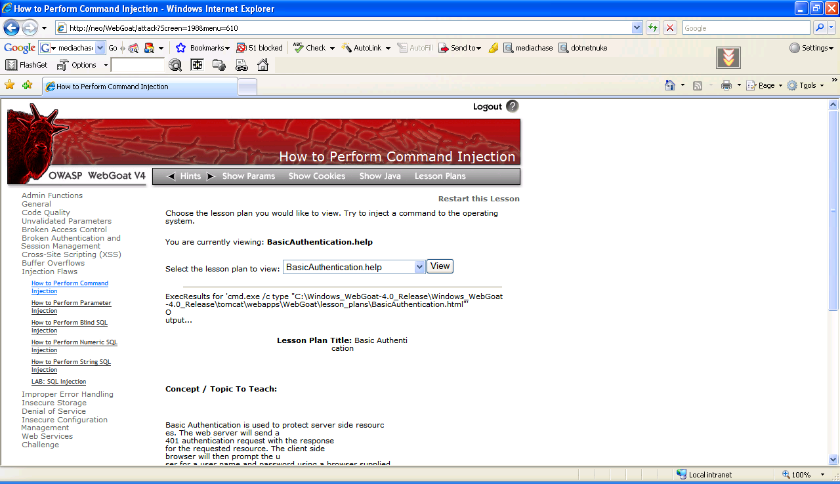Click the Google search input field
This screenshot has width=840, height=484.
click(x=745, y=28)
